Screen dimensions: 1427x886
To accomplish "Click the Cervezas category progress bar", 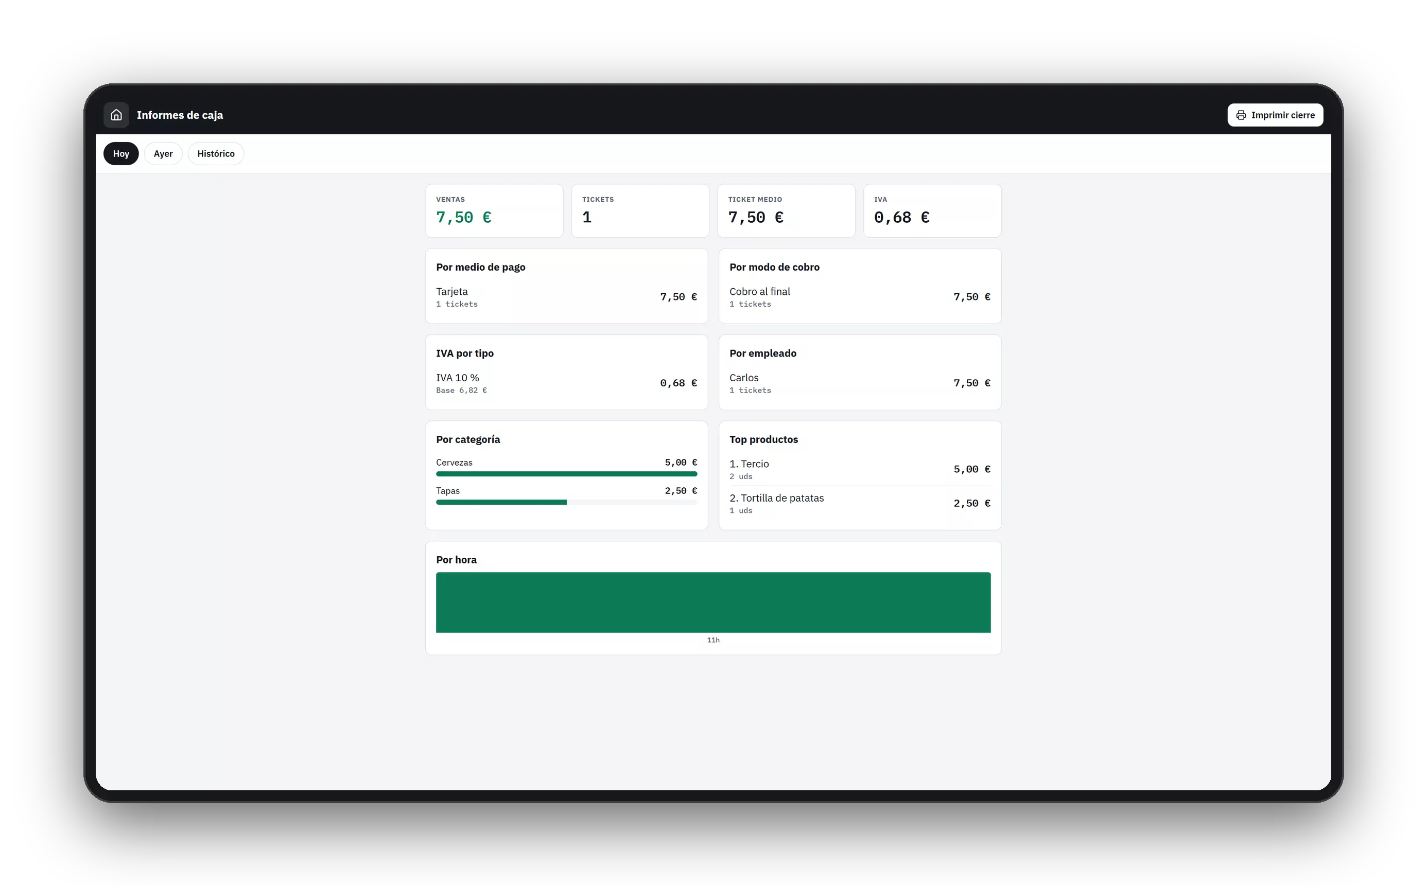I will click(566, 473).
